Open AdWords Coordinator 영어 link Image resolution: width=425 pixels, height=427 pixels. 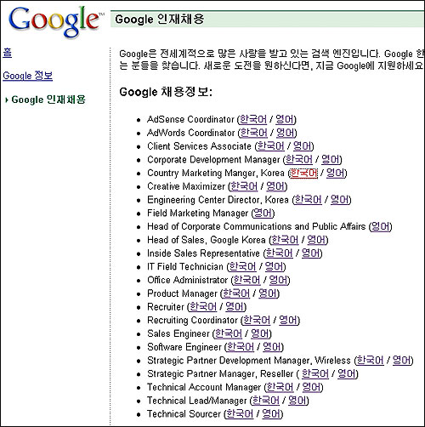pos(286,133)
